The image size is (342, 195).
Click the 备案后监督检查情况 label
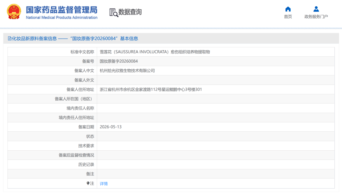click(x=76, y=155)
